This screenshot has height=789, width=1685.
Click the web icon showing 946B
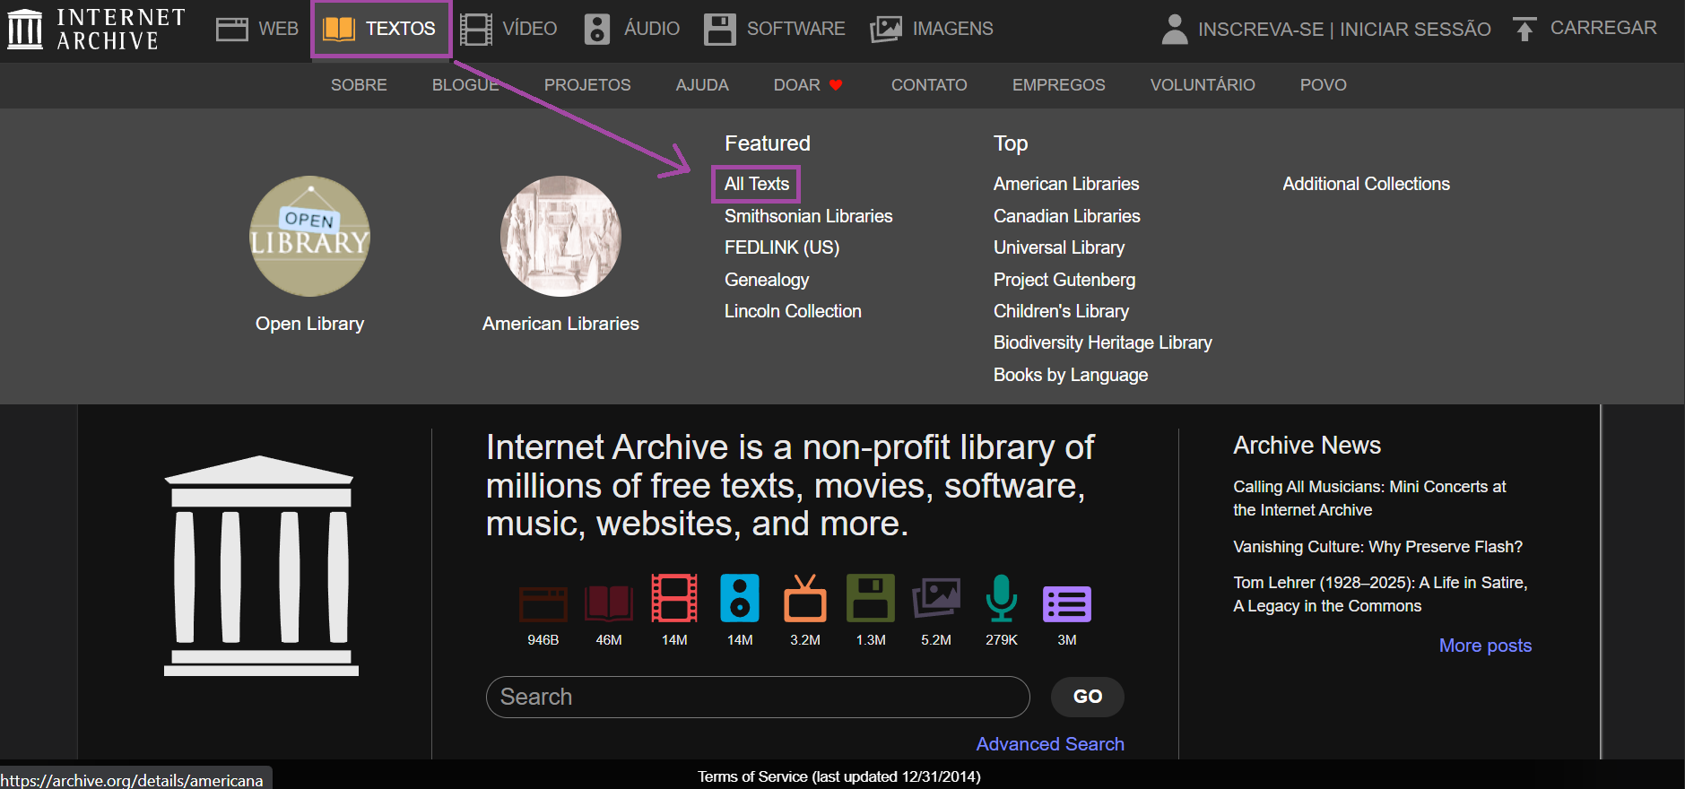click(x=543, y=603)
